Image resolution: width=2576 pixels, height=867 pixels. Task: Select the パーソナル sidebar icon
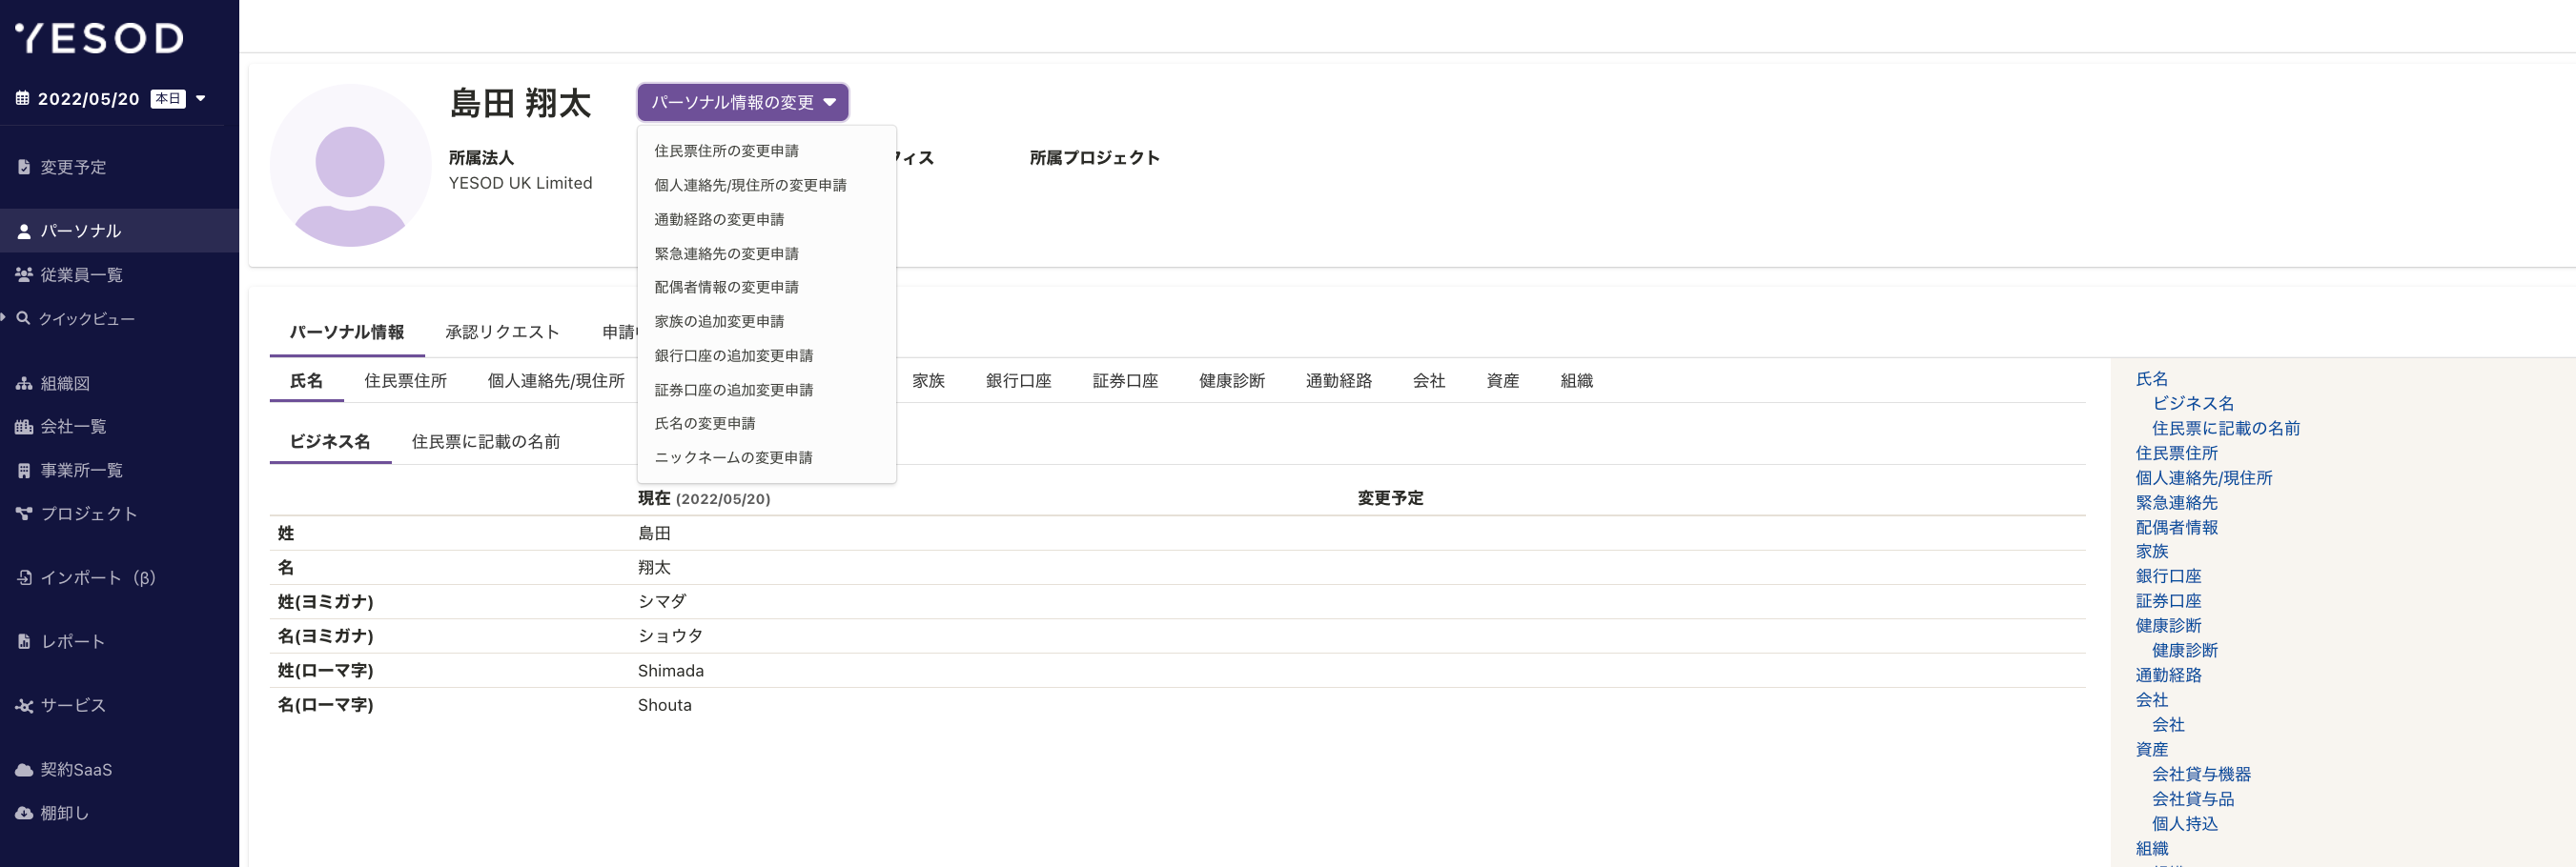(80, 230)
